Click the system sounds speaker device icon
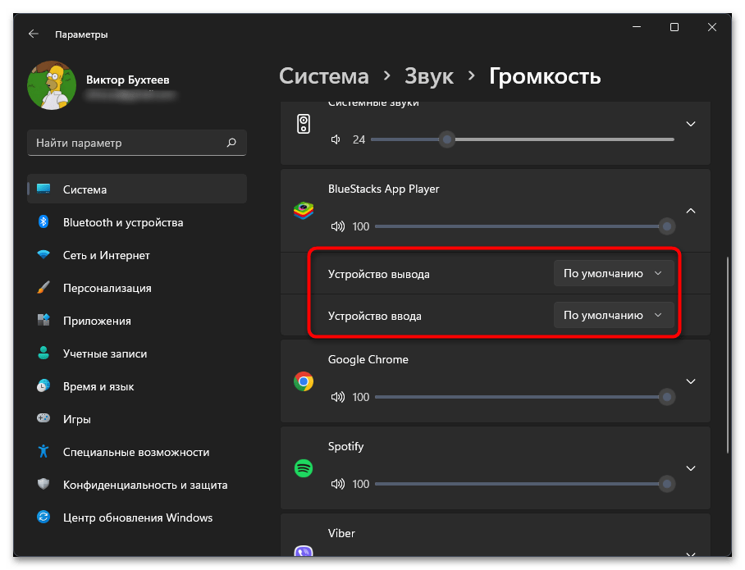Viewport: 745px width, 570px height. [x=304, y=124]
